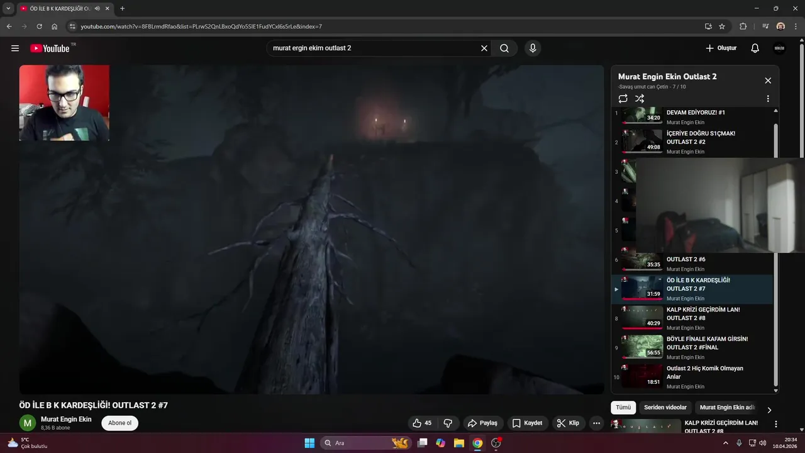Create a clip with the Klip button
Viewport: 805px width, 453px height.
(x=568, y=423)
